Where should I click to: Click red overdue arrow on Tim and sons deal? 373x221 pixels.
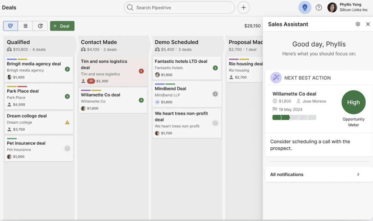coord(141,71)
